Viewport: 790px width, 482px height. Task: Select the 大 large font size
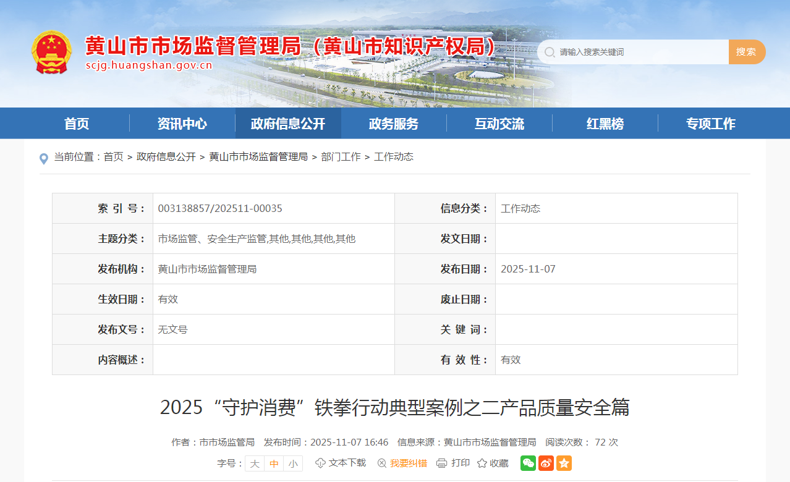(x=254, y=463)
